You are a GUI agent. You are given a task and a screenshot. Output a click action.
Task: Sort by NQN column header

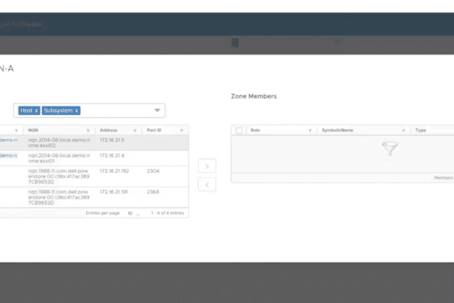click(33, 131)
